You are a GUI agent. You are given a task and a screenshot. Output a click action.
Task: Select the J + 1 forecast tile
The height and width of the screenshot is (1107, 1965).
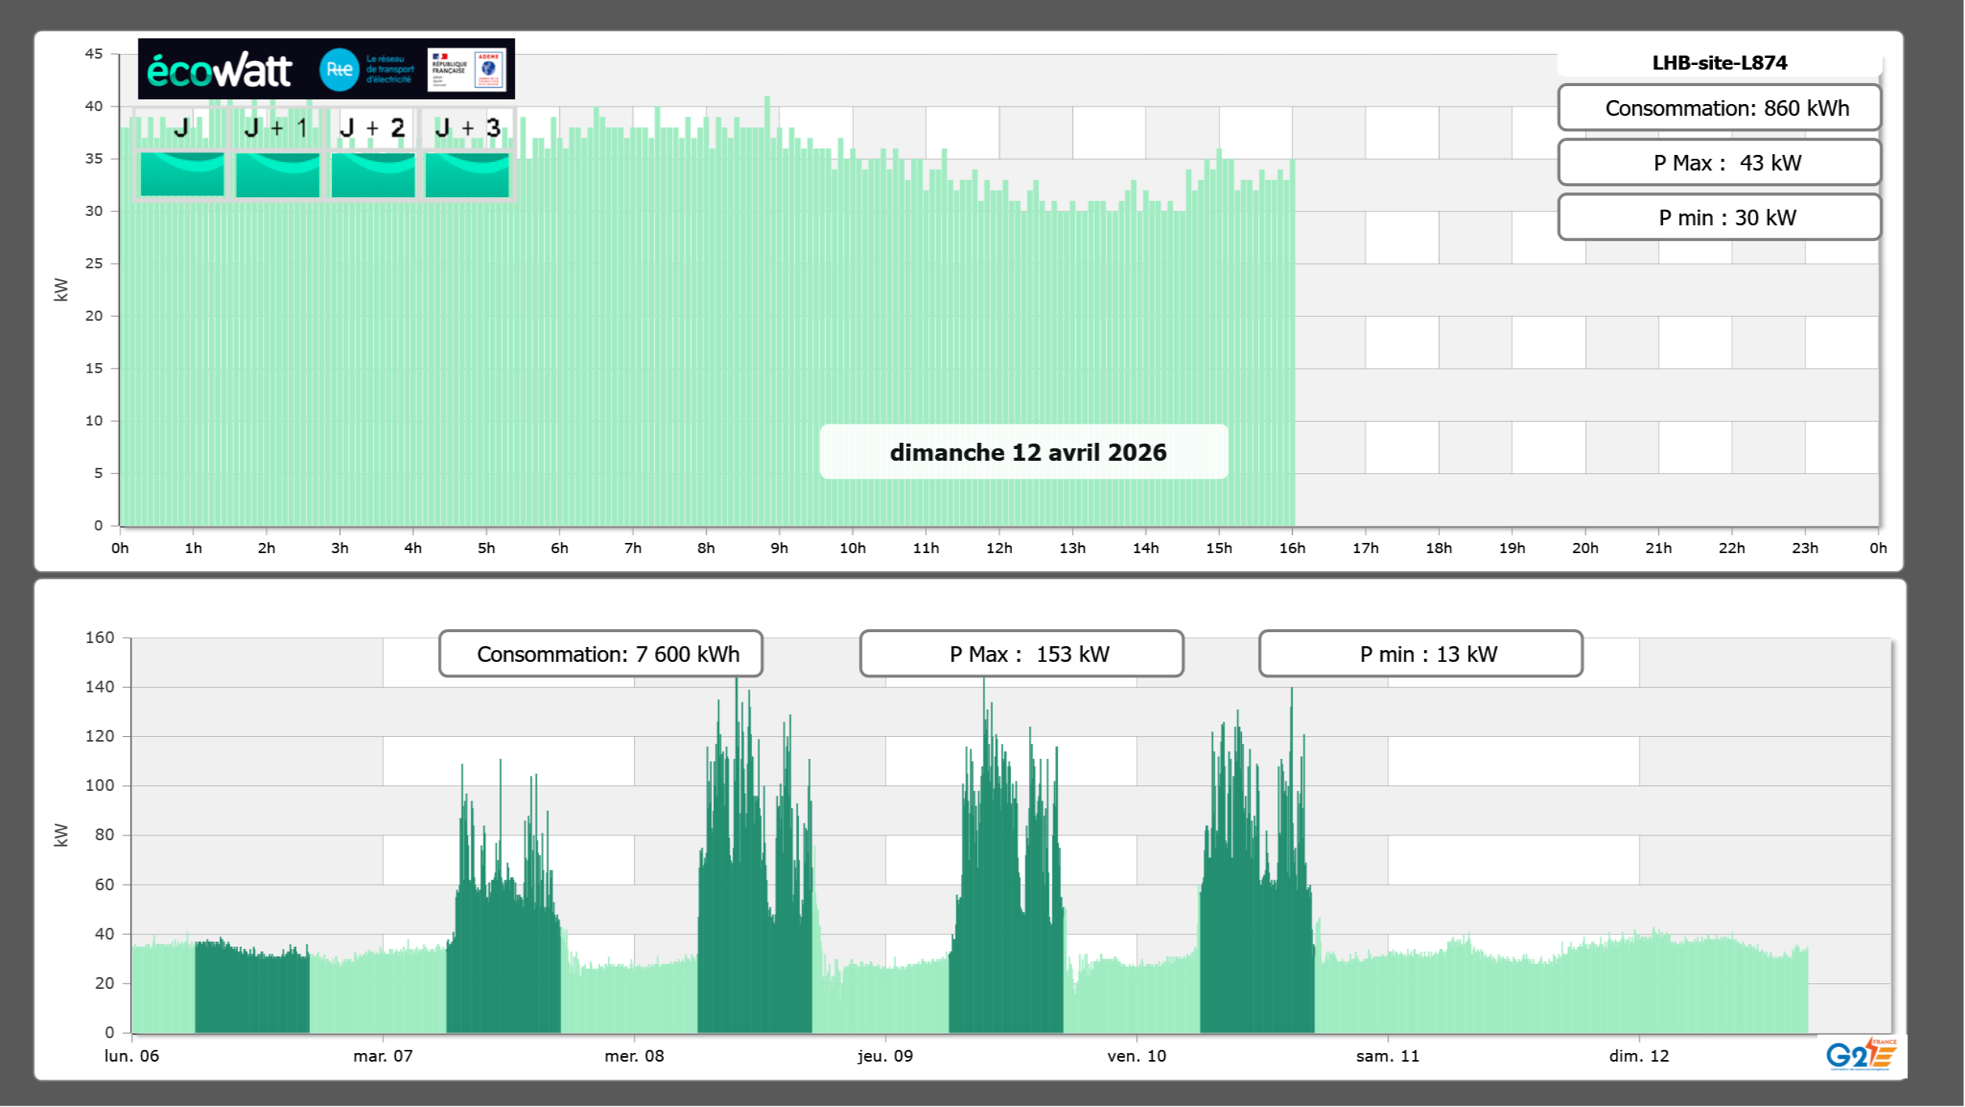(277, 174)
